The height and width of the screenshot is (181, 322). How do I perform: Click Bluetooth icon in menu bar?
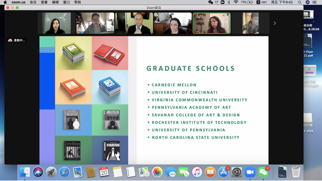tap(229, 2)
